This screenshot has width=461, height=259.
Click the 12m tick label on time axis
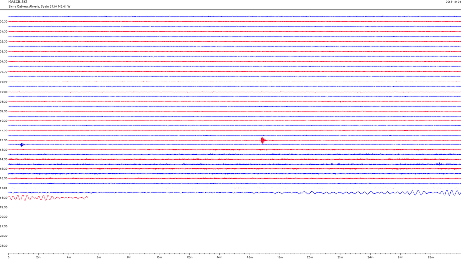point(189,257)
